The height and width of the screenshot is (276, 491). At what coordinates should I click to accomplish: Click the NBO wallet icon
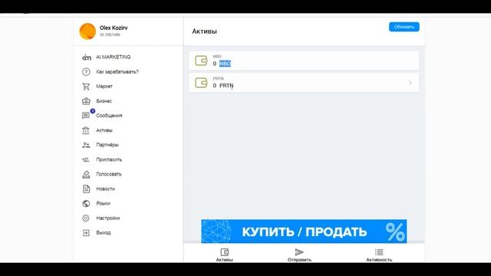[201, 61]
